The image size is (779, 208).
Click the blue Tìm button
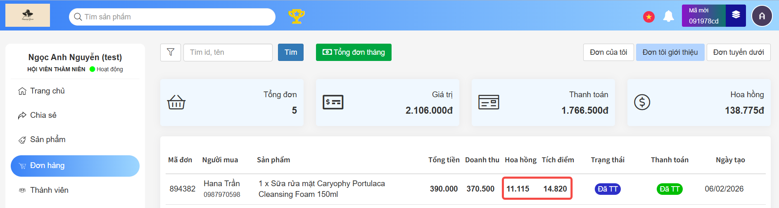(291, 52)
